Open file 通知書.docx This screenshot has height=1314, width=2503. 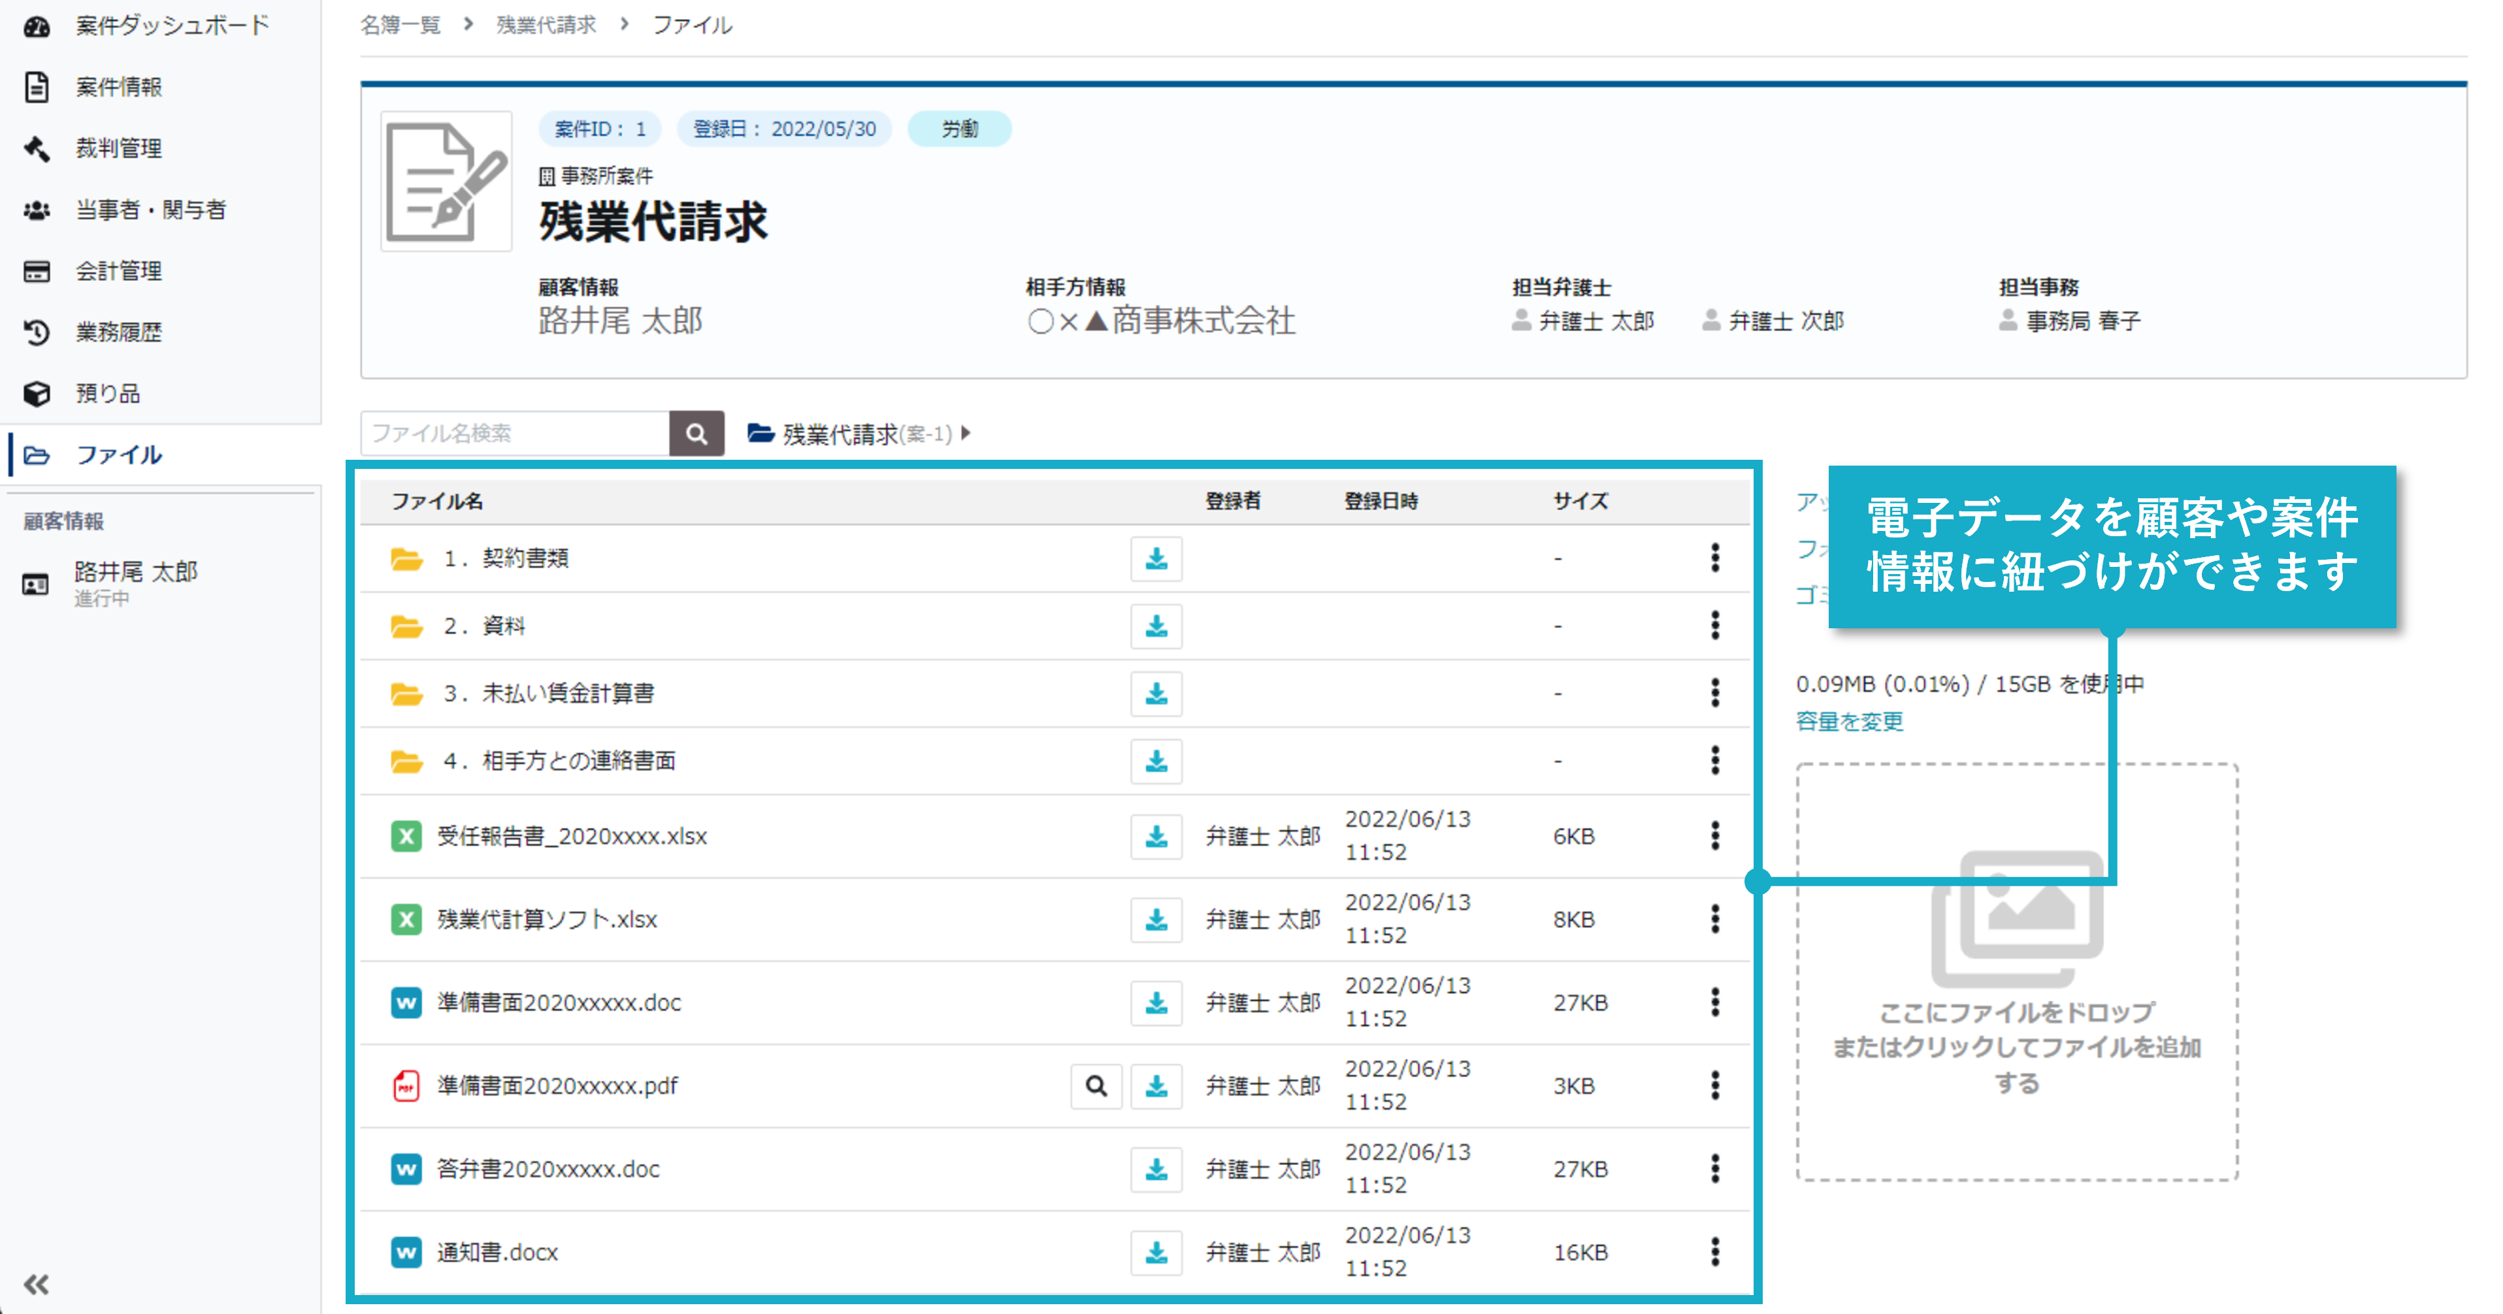point(497,1253)
